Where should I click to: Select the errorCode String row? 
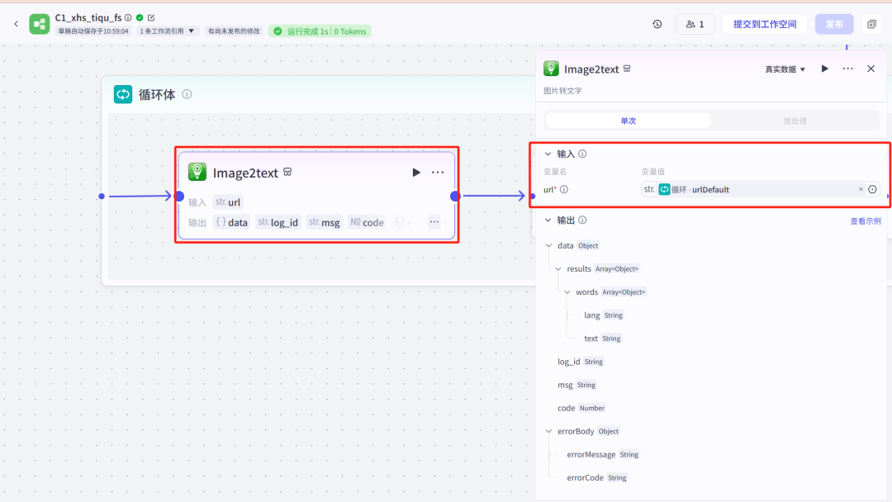(597, 477)
